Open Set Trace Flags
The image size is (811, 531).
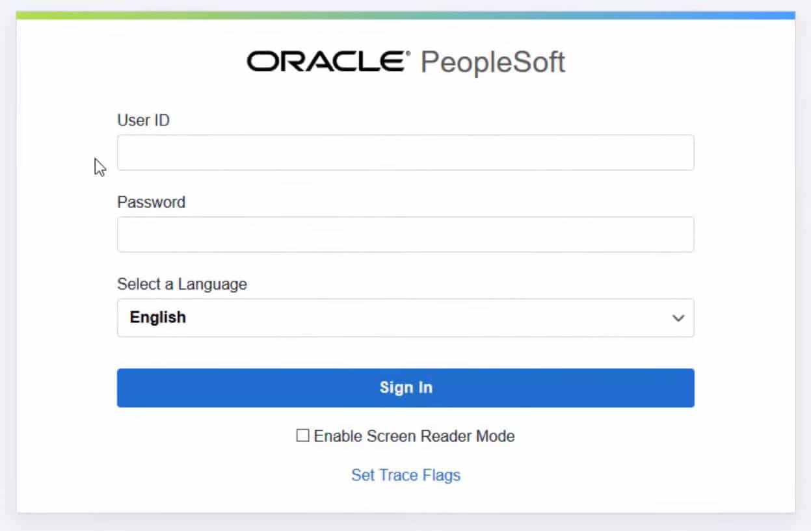coord(405,475)
